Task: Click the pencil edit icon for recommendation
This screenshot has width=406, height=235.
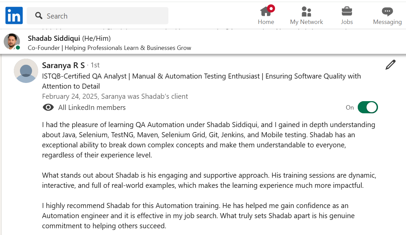Action: tap(390, 65)
